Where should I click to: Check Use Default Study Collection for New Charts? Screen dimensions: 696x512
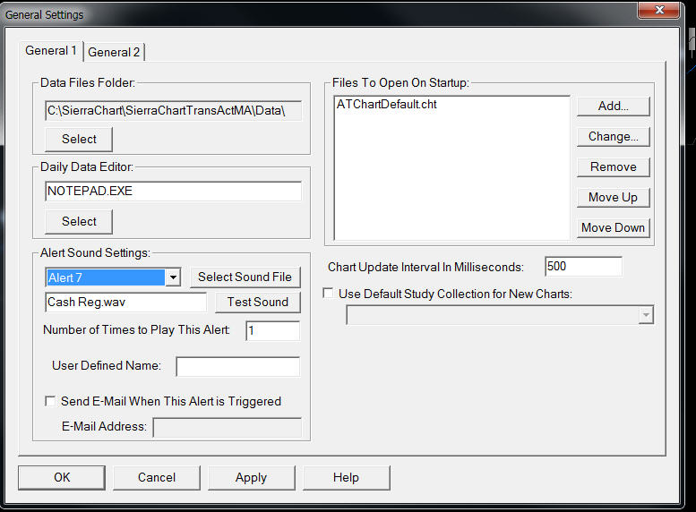(x=329, y=294)
